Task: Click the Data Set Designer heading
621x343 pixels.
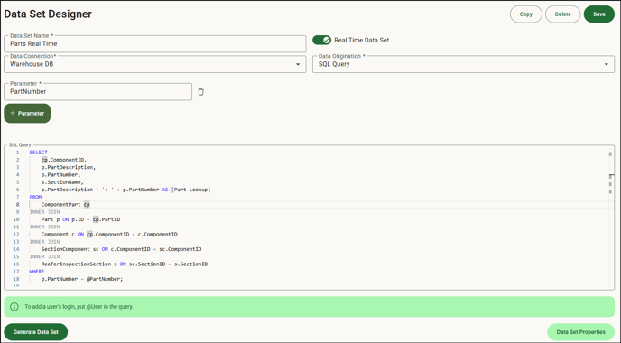Action: [x=48, y=14]
